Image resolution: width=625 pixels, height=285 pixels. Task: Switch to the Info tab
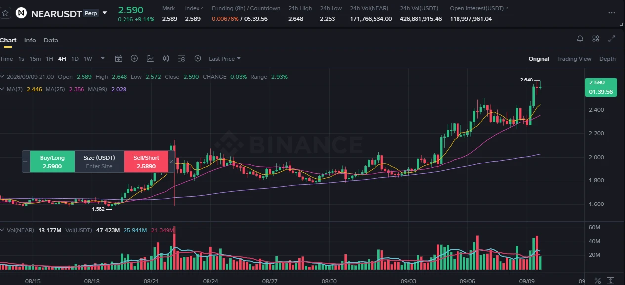click(x=30, y=41)
